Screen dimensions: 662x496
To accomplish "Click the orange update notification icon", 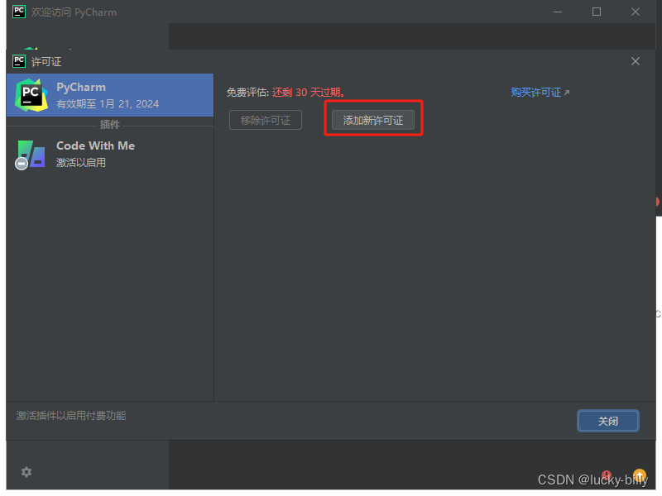I will pos(640,475).
